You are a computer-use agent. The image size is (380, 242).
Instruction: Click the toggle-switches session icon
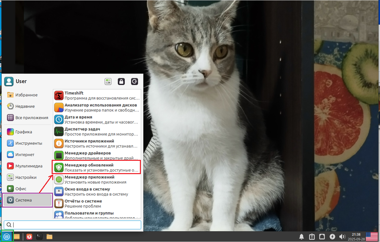[x=108, y=82]
